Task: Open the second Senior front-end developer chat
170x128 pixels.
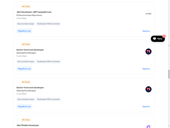Action: point(24,107)
